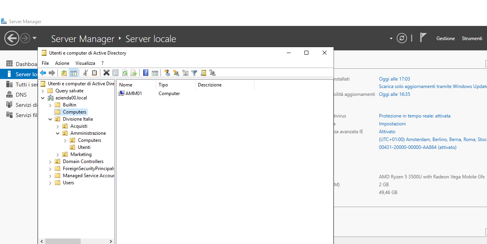
Task: Expand the Domain Controllers node
Action: click(x=50, y=161)
